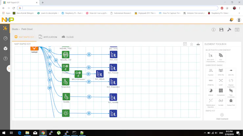Click the Build hammer icon
The height and width of the screenshot is (136, 243).
point(229,30)
